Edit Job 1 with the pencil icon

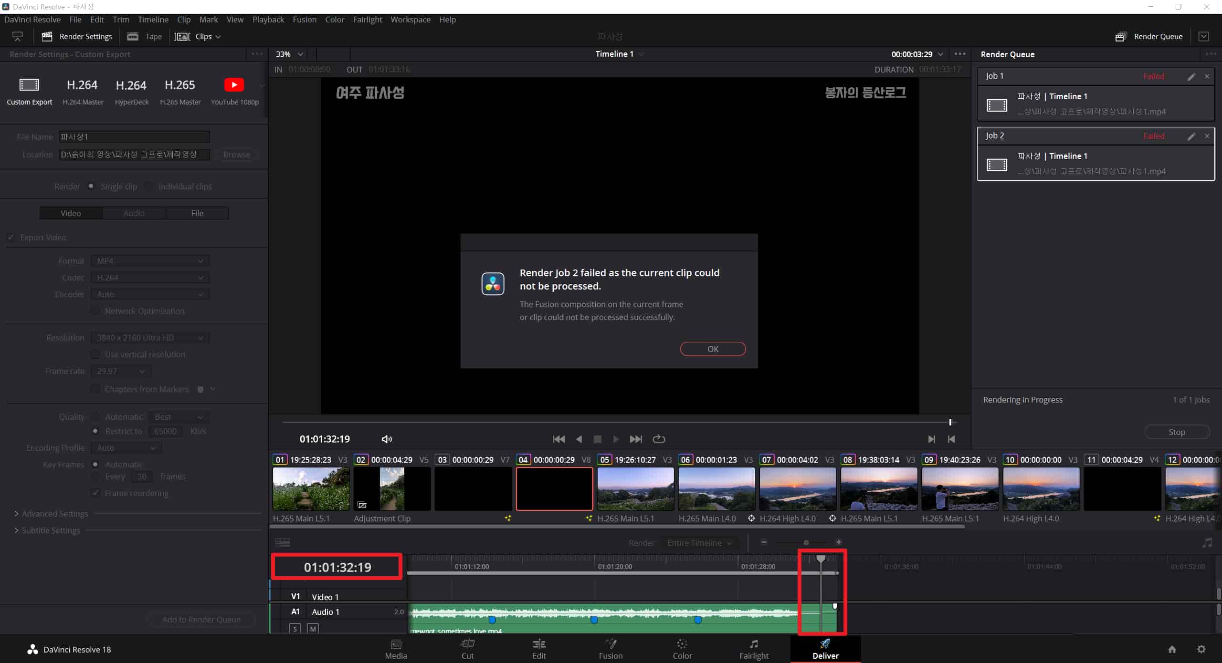pos(1191,76)
